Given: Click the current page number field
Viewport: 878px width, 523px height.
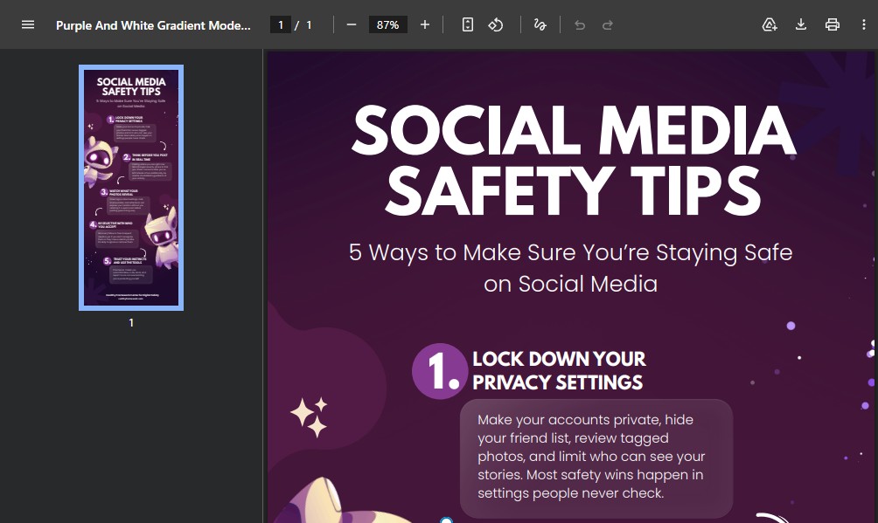Looking at the screenshot, I should click(x=281, y=24).
